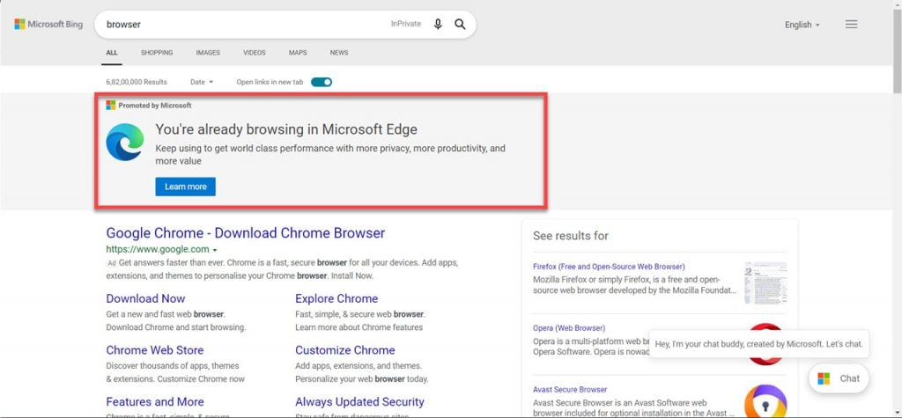Click the Promoted by Microsoft label
The height and width of the screenshot is (418, 902).
[155, 106]
